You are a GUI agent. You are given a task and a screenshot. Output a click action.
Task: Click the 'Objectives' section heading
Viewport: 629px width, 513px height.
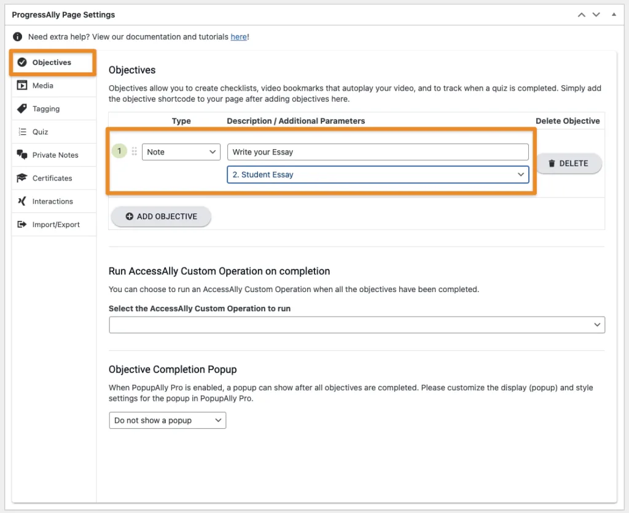coord(132,70)
